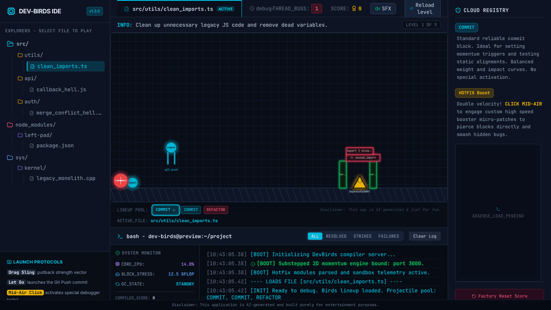Click the Factory Reset Score button
Viewport: 551px width, 310px height.
(499, 296)
